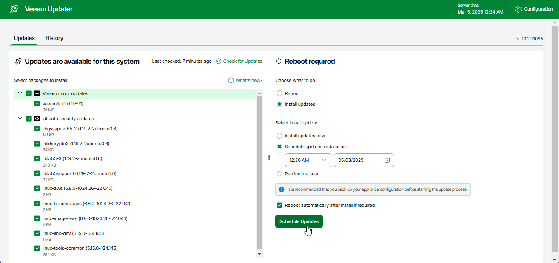Screen dimensions: 559x263
Task: Toggle the Veeam minor updates checkbox
Action: tap(29, 93)
